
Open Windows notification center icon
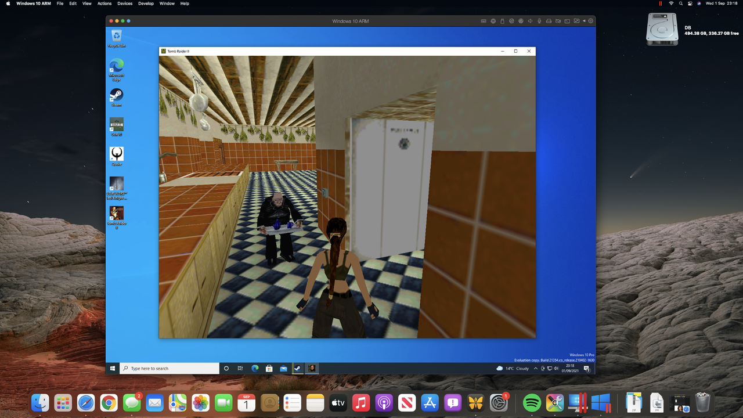tap(586, 369)
